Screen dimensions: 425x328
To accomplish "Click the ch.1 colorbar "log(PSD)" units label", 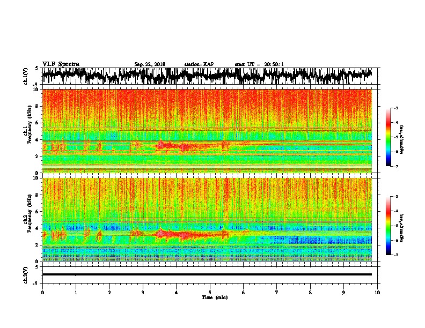I will [401, 140].
